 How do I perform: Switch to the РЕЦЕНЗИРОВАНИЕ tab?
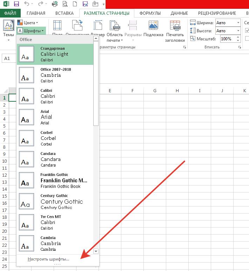pyautogui.click(x=217, y=13)
